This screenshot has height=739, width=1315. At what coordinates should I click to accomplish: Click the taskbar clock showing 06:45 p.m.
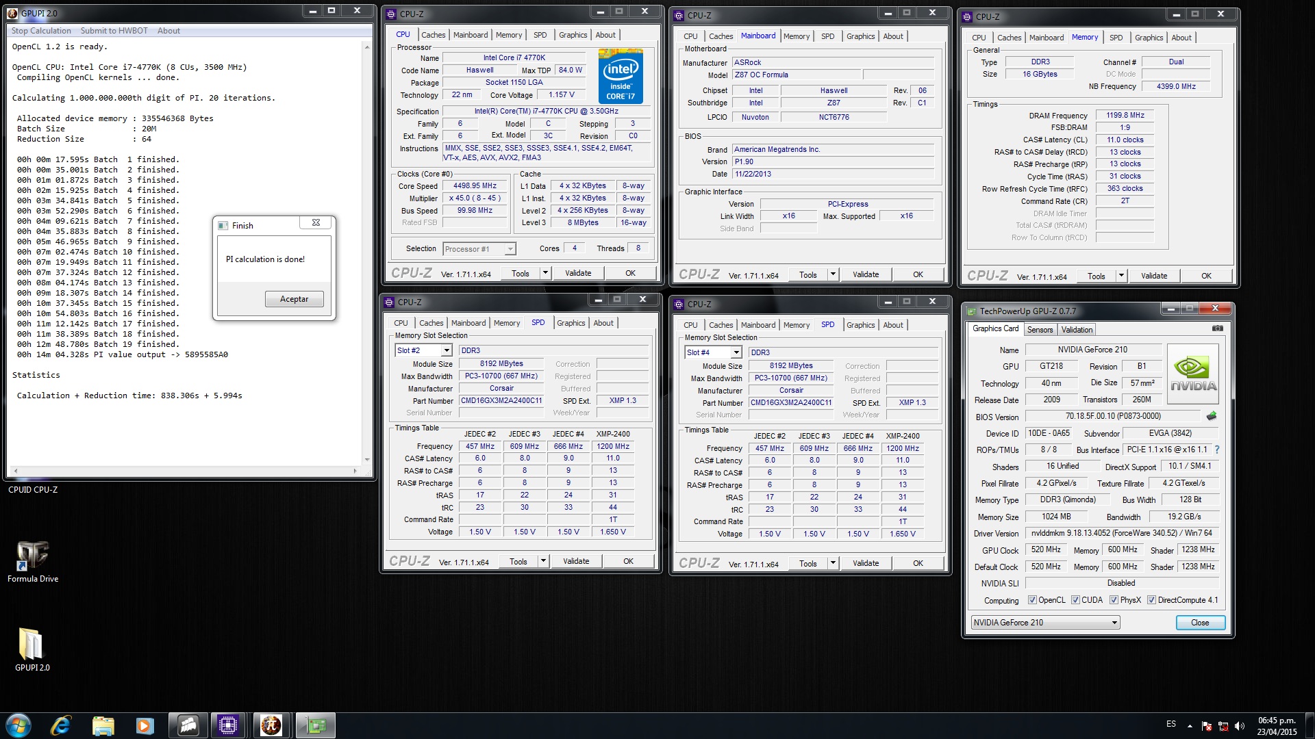[1277, 725]
